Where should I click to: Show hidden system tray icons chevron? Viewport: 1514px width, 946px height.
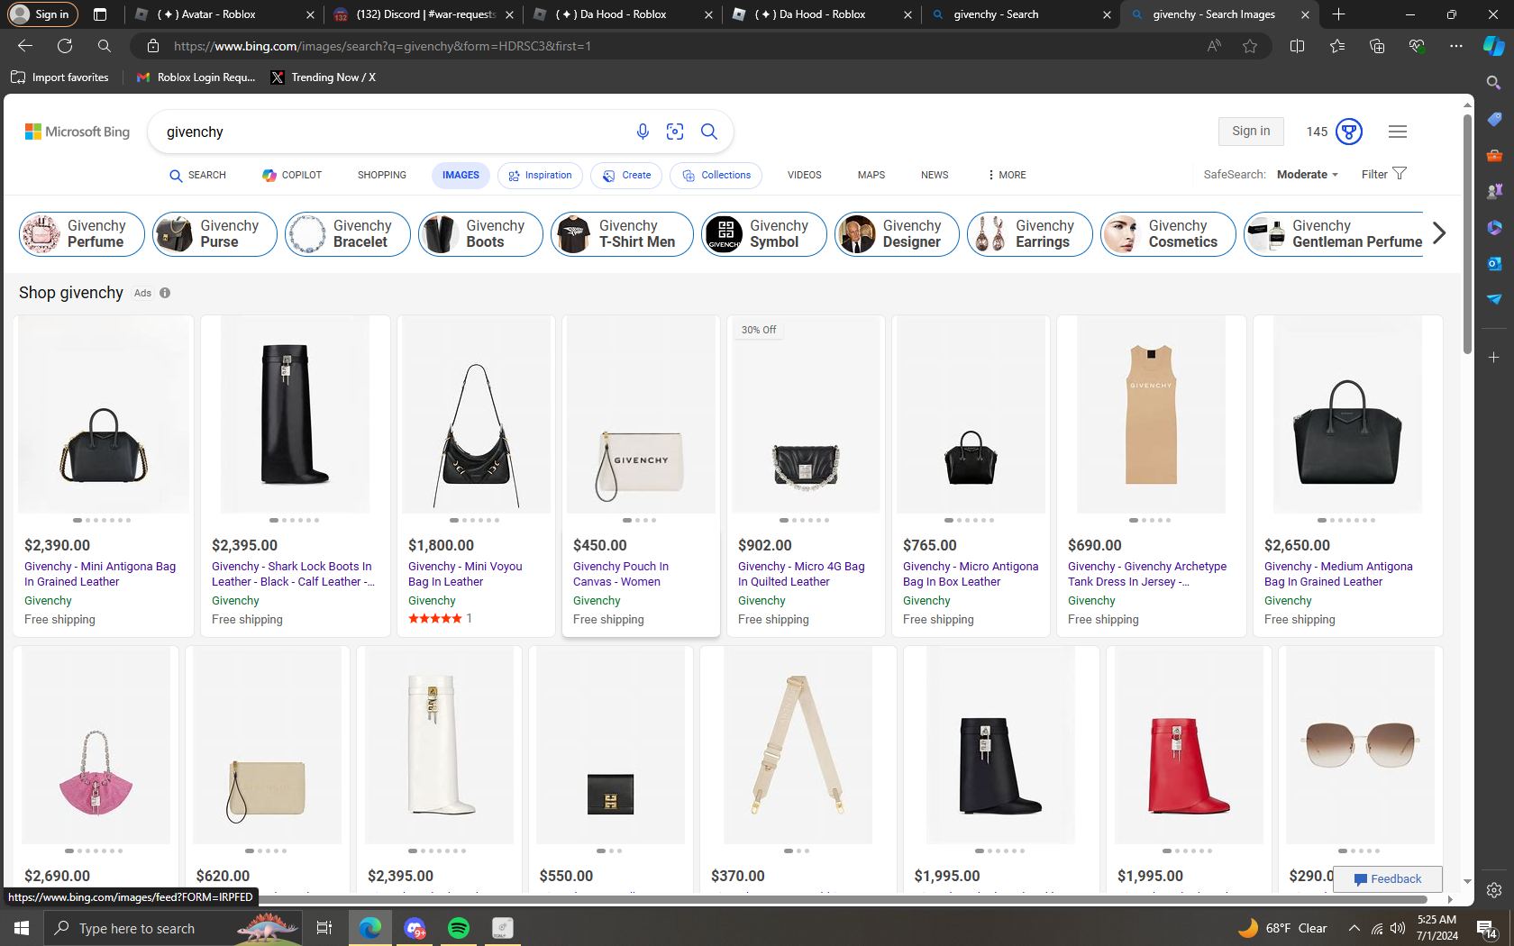tap(1354, 928)
